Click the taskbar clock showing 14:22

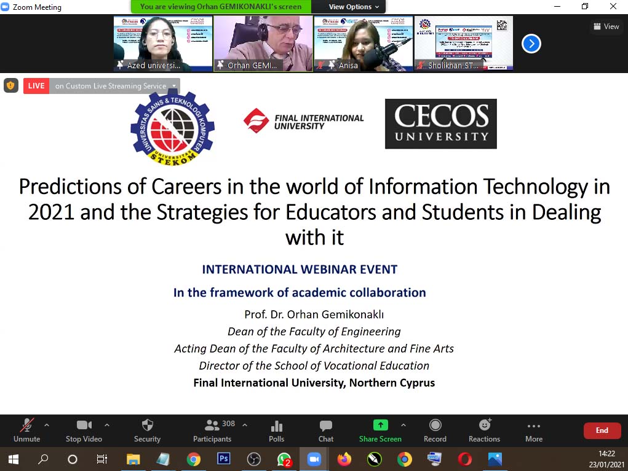pyautogui.click(x=606, y=459)
